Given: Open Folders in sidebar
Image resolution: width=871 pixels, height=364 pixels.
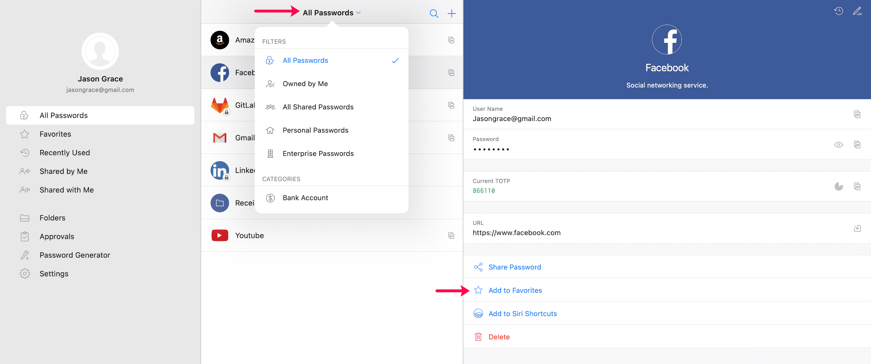Looking at the screenshot, I should pyautogui.click(x=100, y=218).
